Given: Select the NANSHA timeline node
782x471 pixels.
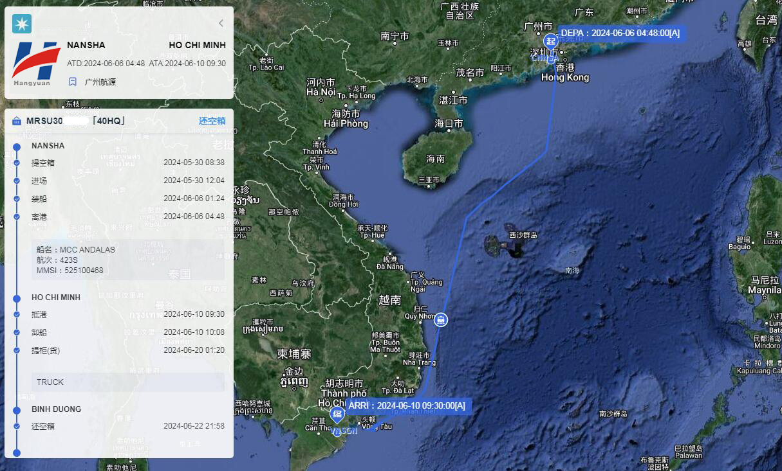Looking at the screenshot, I should 17,147.
